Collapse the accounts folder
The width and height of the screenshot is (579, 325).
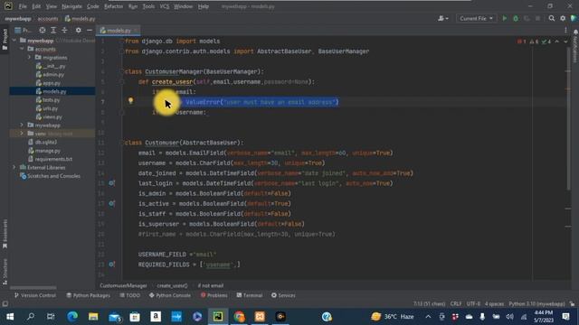click(x=22, y=49)
